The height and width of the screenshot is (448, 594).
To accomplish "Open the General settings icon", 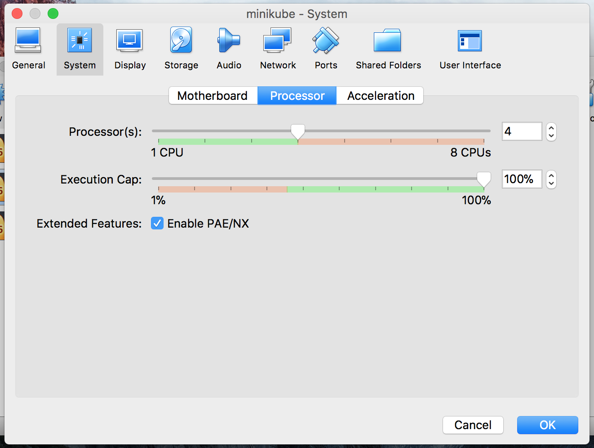I will [x=28, y=41].
